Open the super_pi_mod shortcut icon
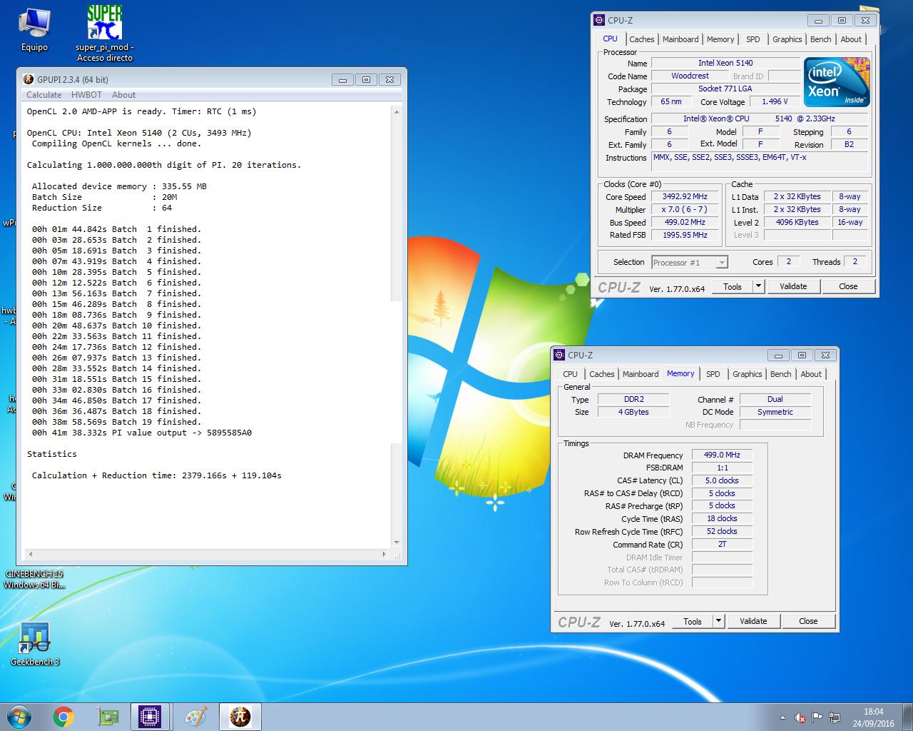The image size is (913, 731). coord(105,32)
